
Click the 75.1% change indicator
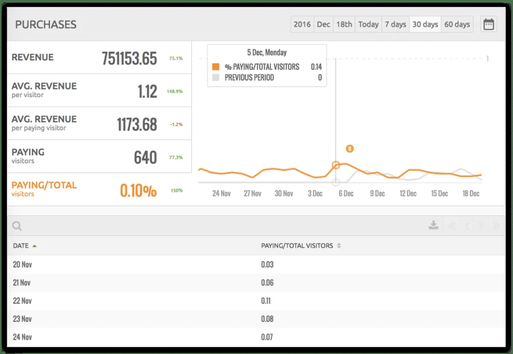coord(176,59)
